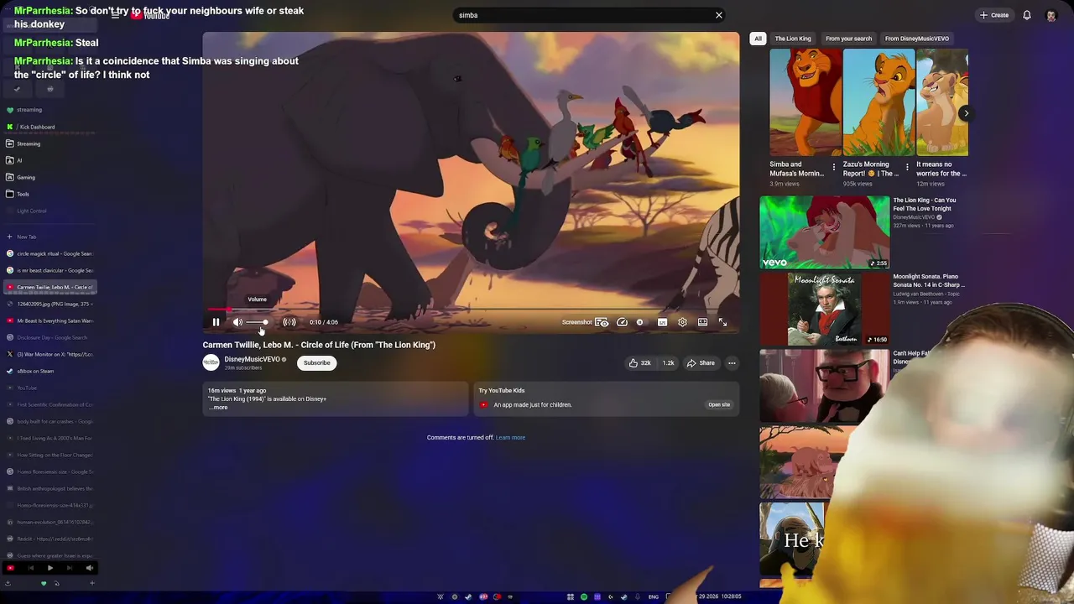Switch to is mr beast clavicular tab
Screen dimensions: 1074x604
(50, 270)
